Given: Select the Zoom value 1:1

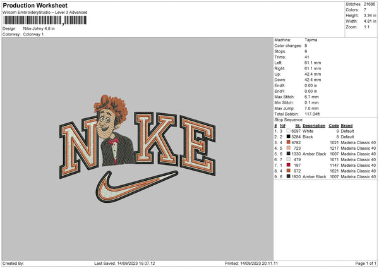Looking at the screenshot, I should (x=366, y=27).
